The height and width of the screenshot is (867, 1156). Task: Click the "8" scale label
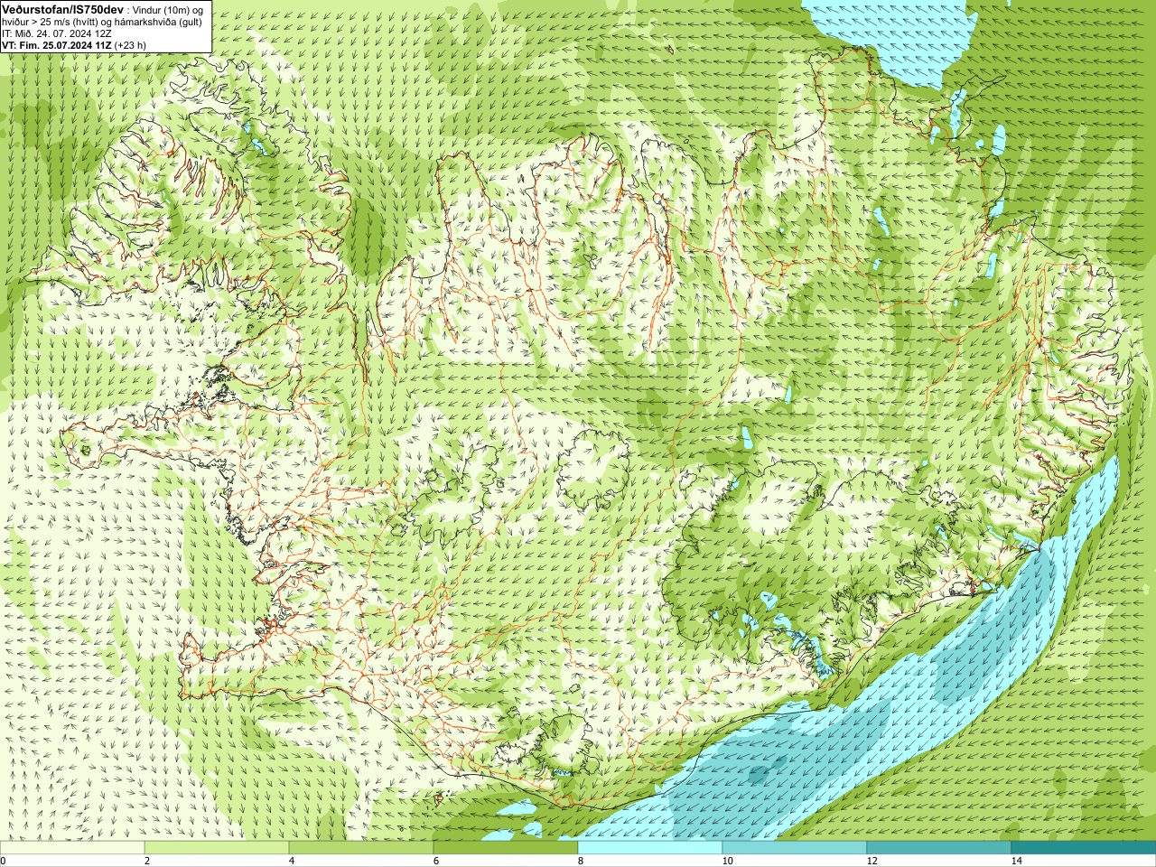click(x=581, y=862)
